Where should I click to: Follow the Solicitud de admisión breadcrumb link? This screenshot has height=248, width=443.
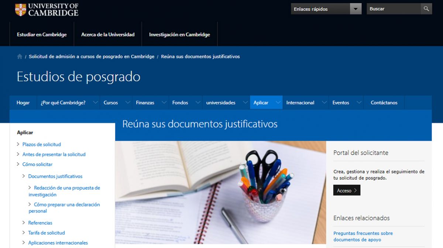click(92, 56)
